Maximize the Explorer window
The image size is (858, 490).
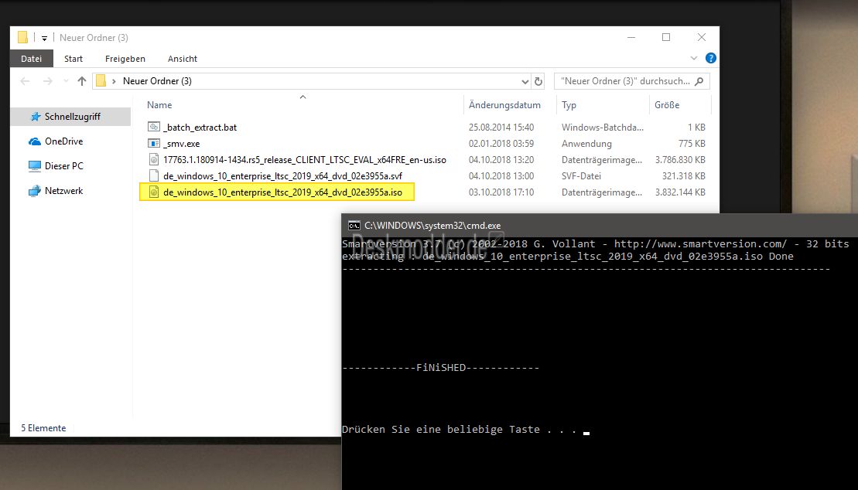tap(666, 37)
